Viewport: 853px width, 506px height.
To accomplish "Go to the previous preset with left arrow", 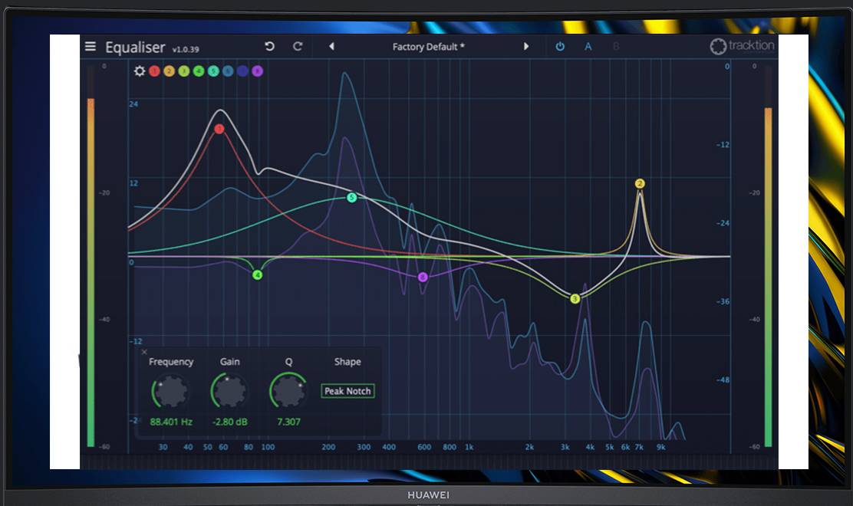I will pyautogui.click(x=331, y=46).
